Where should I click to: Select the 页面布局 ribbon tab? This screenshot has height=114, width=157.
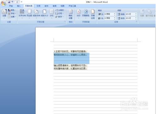29,6
